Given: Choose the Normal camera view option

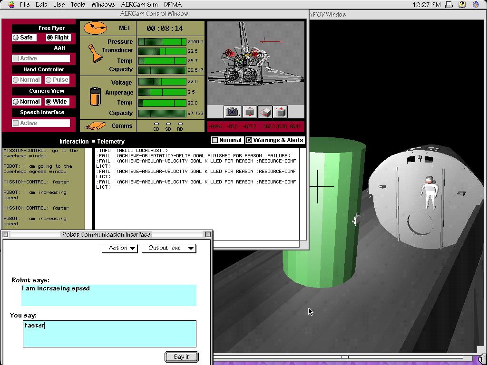Looking at the screenshot, I should coord(27,102).
